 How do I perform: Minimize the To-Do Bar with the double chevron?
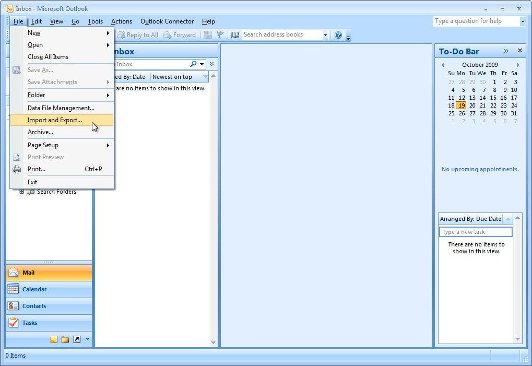(x=506, y=51)
